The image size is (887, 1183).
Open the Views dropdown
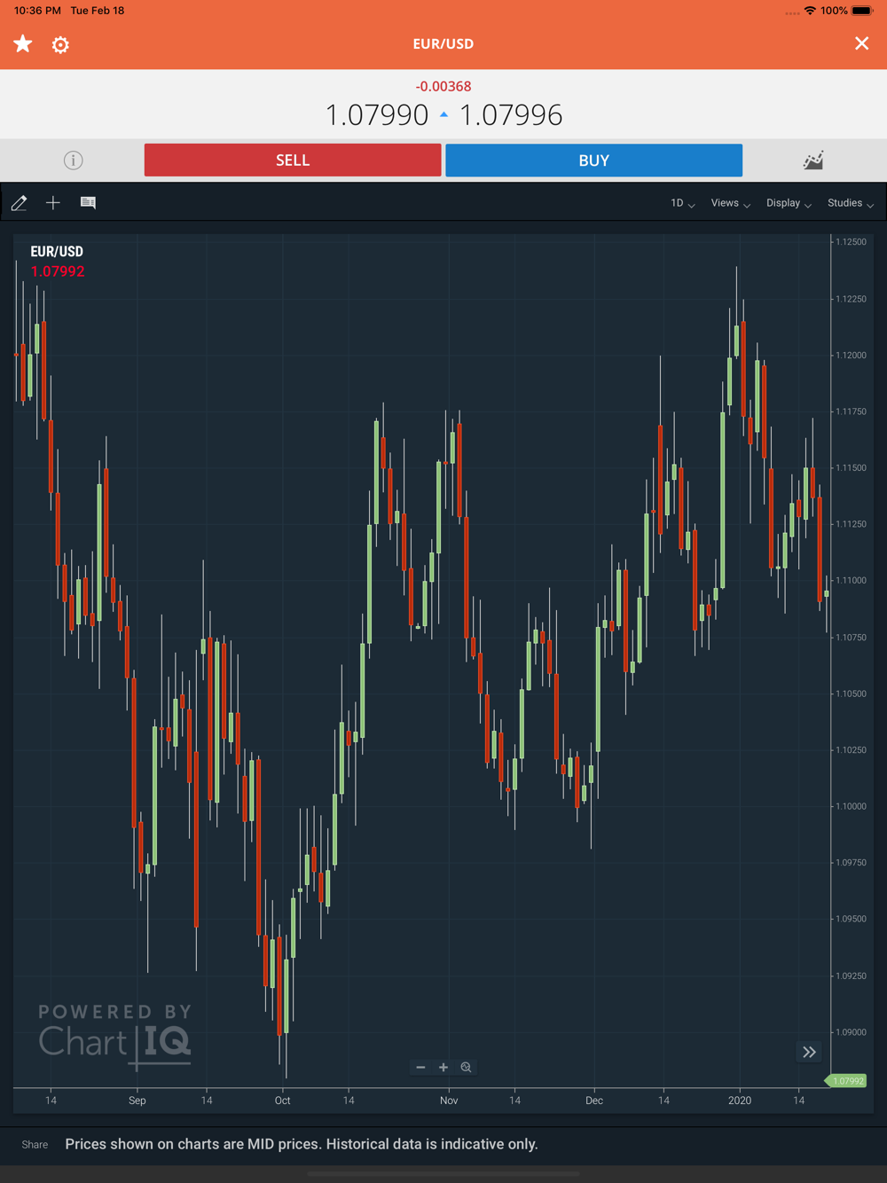tap(731, 203)
